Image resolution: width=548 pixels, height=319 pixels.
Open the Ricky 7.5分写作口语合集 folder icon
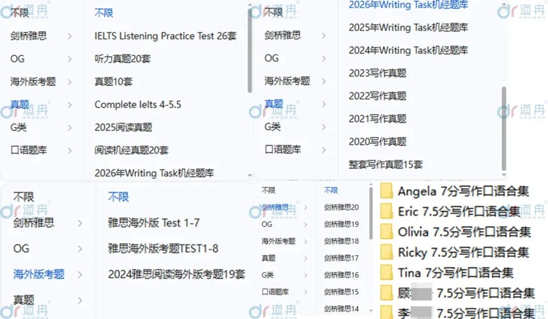pos(387,252)
